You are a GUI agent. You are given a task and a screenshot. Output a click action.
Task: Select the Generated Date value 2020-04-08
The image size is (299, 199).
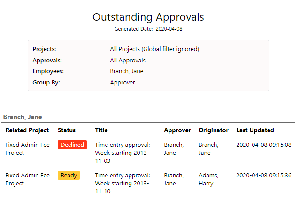(169, 29)
